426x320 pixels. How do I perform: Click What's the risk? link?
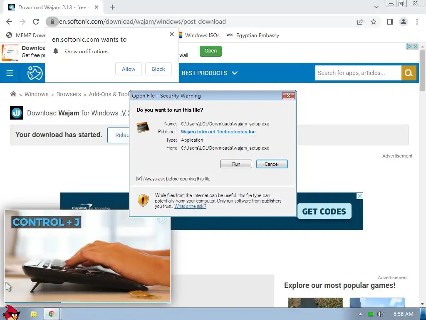coord(190,206)
